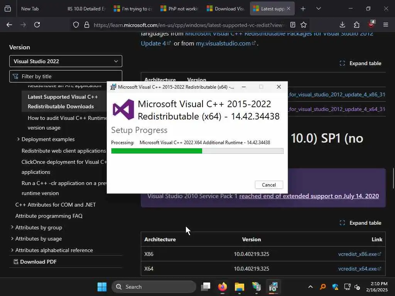Viewport: 395px width, 296px height.
Task: Open reached end of extended support link
Action: coord(309,196)
